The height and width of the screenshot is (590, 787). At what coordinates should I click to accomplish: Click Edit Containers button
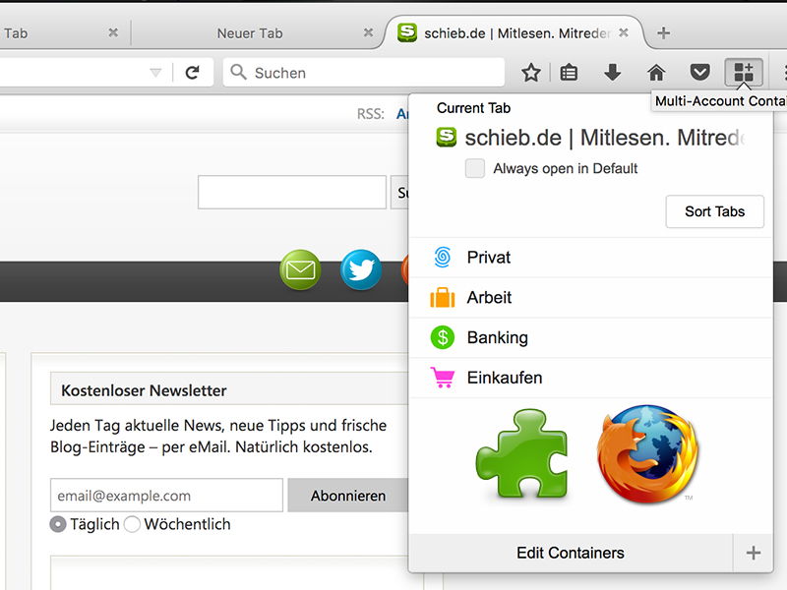point(571,553)
